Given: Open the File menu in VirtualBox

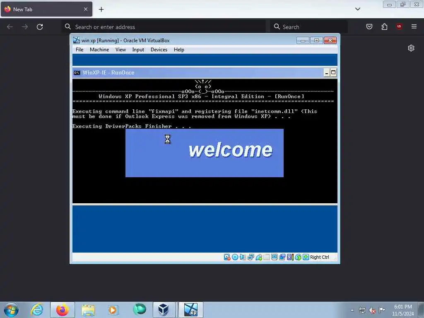Looking at the screenshot, I should 79,50.
